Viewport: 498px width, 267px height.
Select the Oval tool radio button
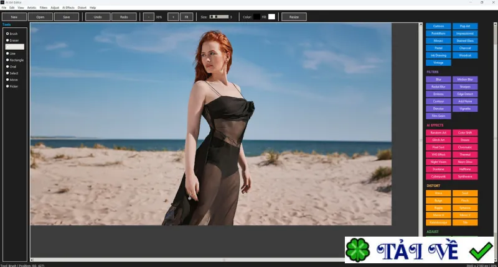[x=7, y=66]
